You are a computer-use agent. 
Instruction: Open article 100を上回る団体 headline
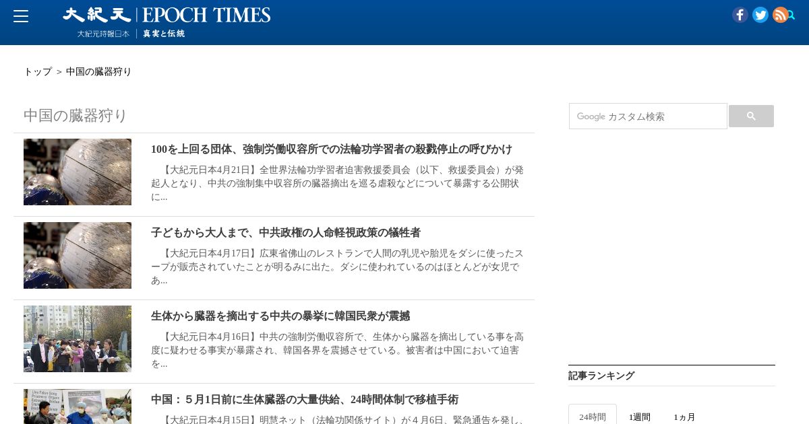click(x=332, y=149)
